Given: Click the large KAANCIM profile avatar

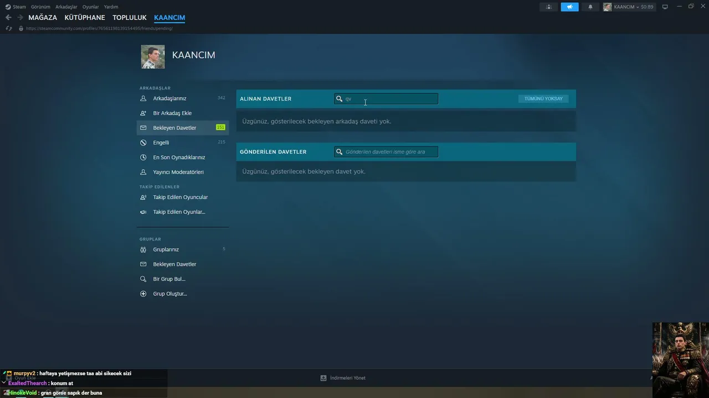Looking at the screenshot, I should (153, 56).
